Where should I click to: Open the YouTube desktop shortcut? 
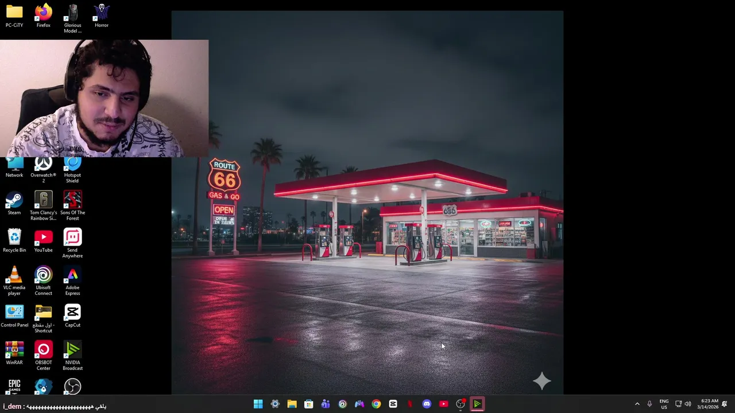click(43, 240)
